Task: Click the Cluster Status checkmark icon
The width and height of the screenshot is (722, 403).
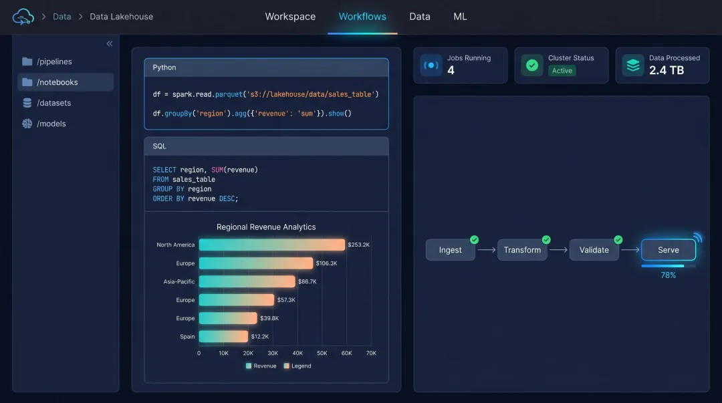Action: pyautogui.click(x=532, y=65)
